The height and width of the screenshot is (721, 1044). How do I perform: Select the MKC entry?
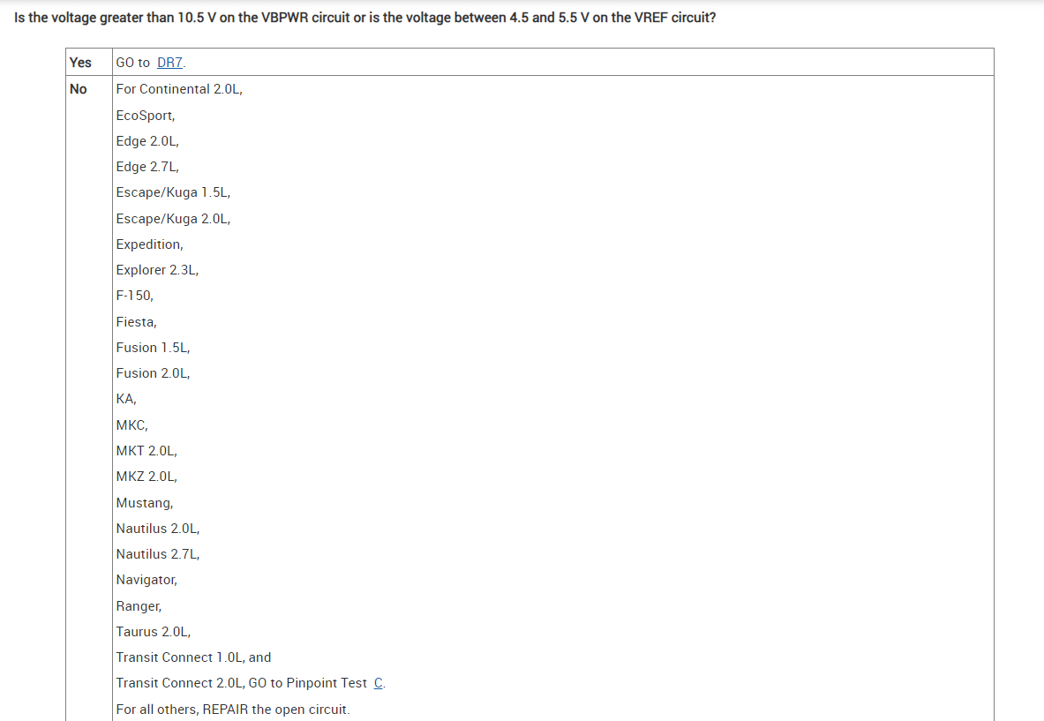[x=132, y=424]
